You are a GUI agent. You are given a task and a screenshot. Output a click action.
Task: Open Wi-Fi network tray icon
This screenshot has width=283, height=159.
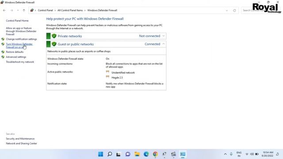tap(247, 154)
